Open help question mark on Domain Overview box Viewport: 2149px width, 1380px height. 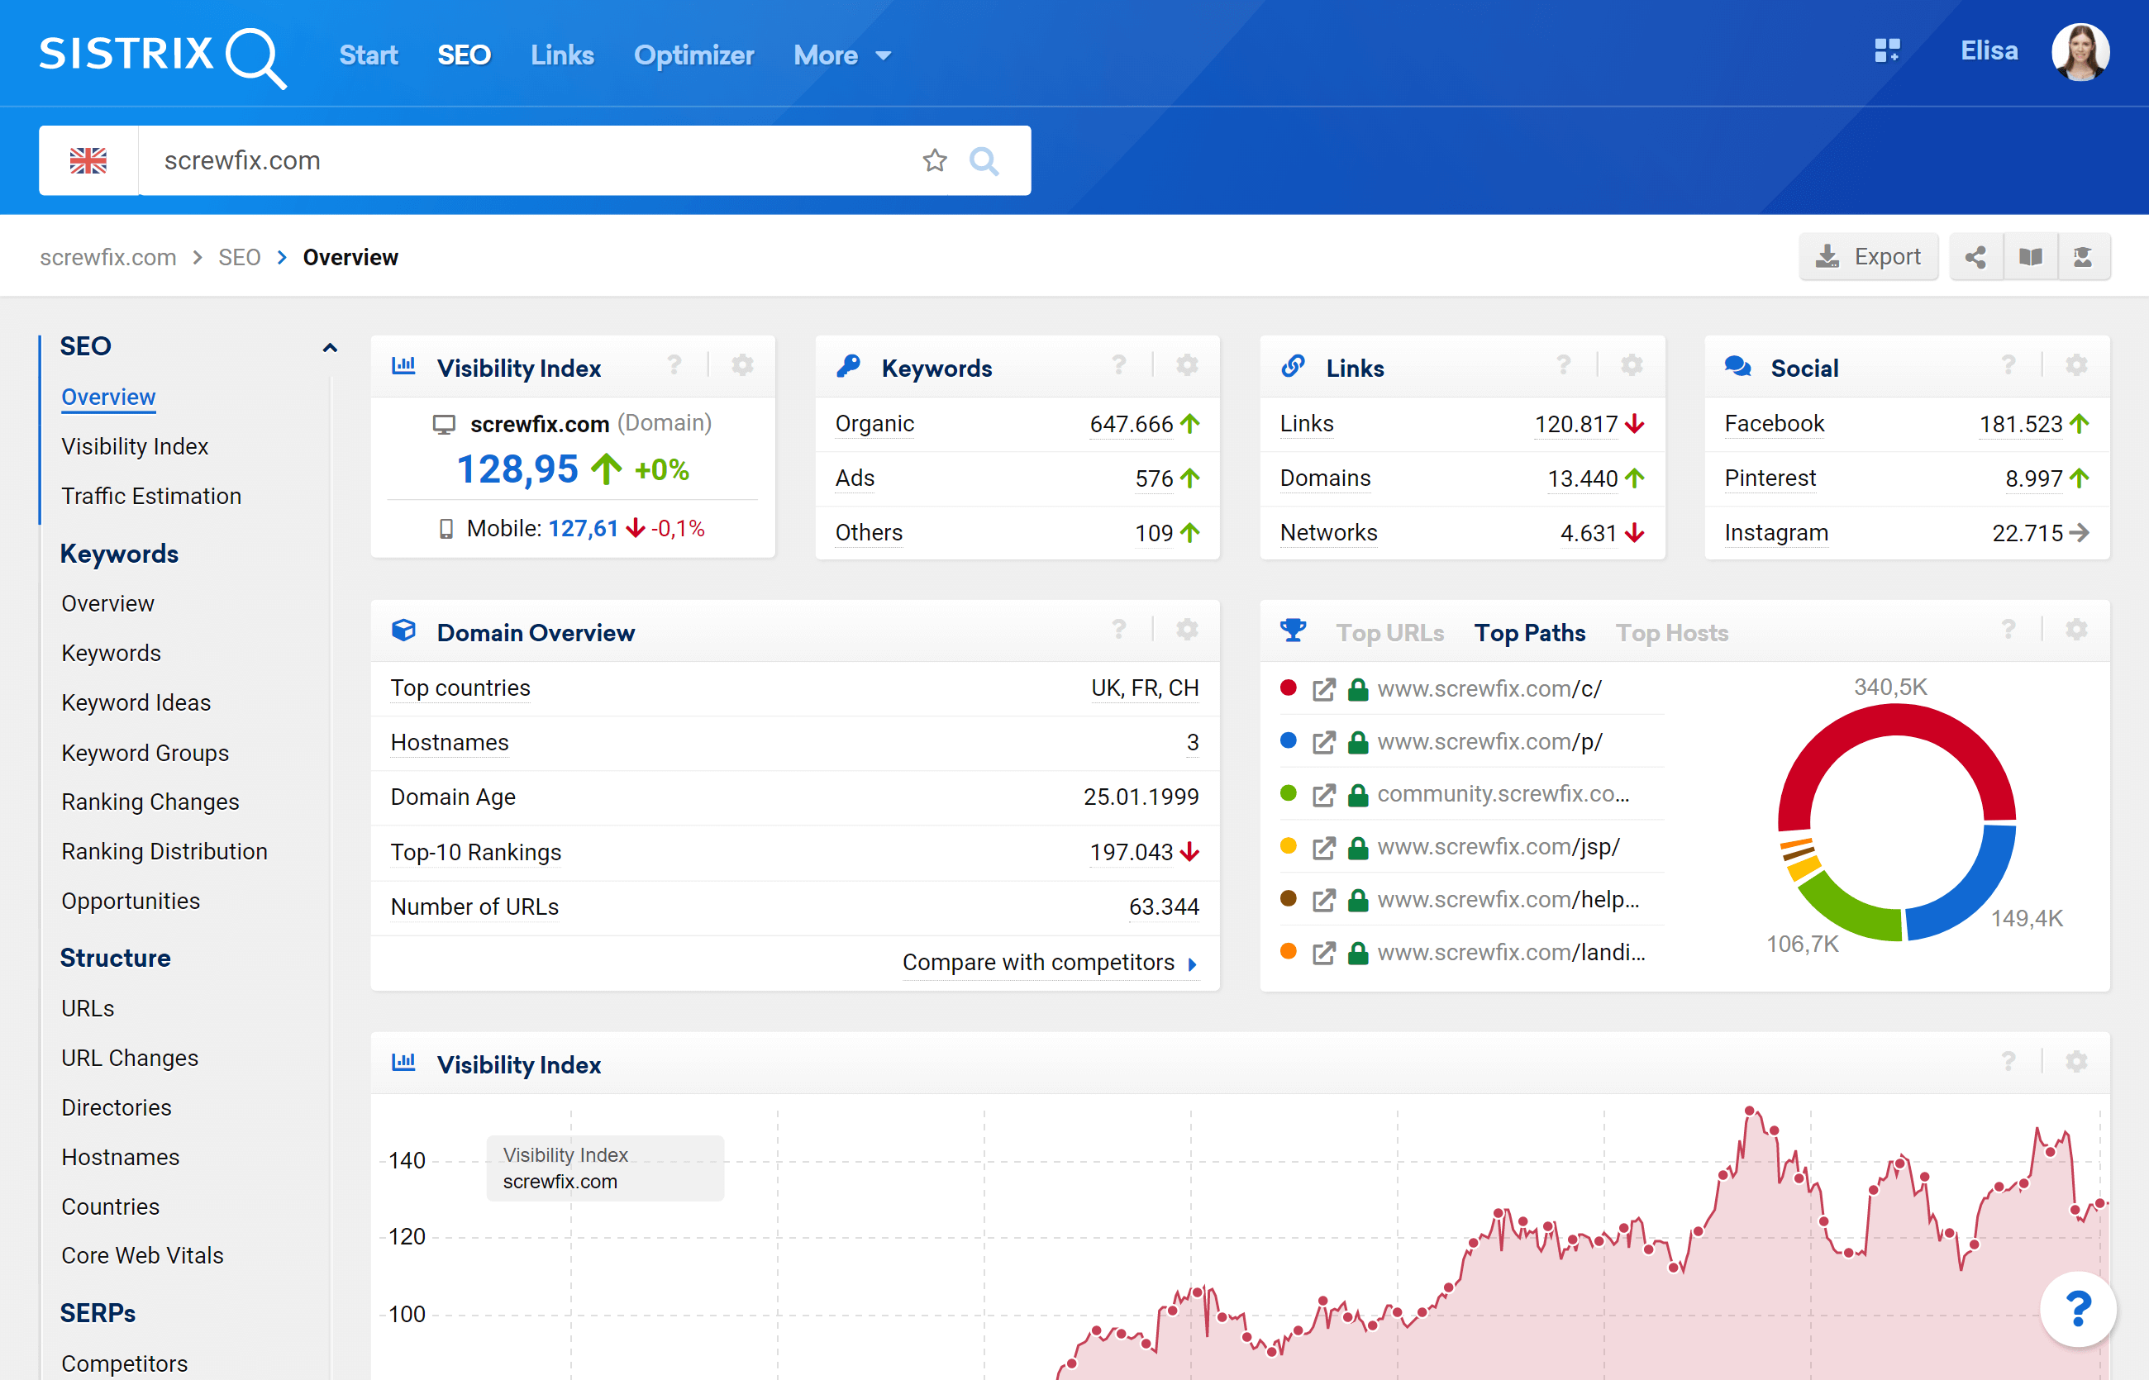[1119, 630]
